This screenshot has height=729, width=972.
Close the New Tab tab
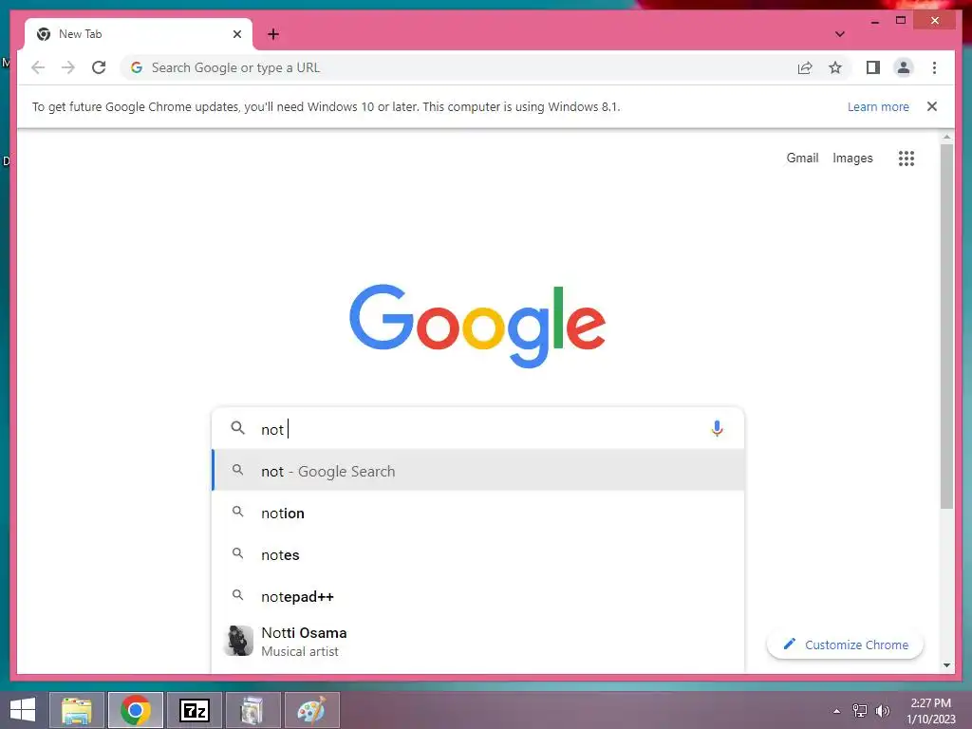pyautogui.click(x=236, y=34)
